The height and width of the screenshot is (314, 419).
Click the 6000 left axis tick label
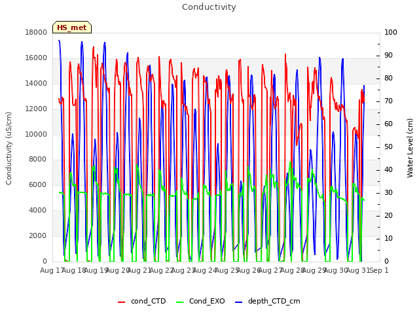(x=38, y=184)
